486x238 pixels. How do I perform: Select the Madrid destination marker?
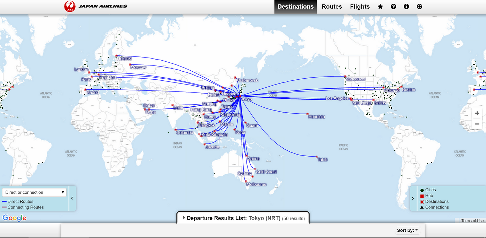click(x=85, y=90)
